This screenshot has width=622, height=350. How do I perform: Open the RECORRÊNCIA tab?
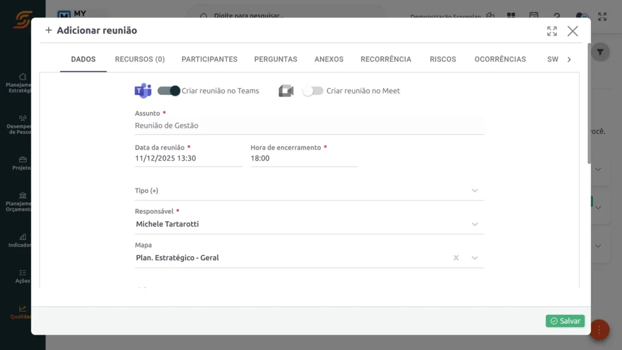(386, 59)
